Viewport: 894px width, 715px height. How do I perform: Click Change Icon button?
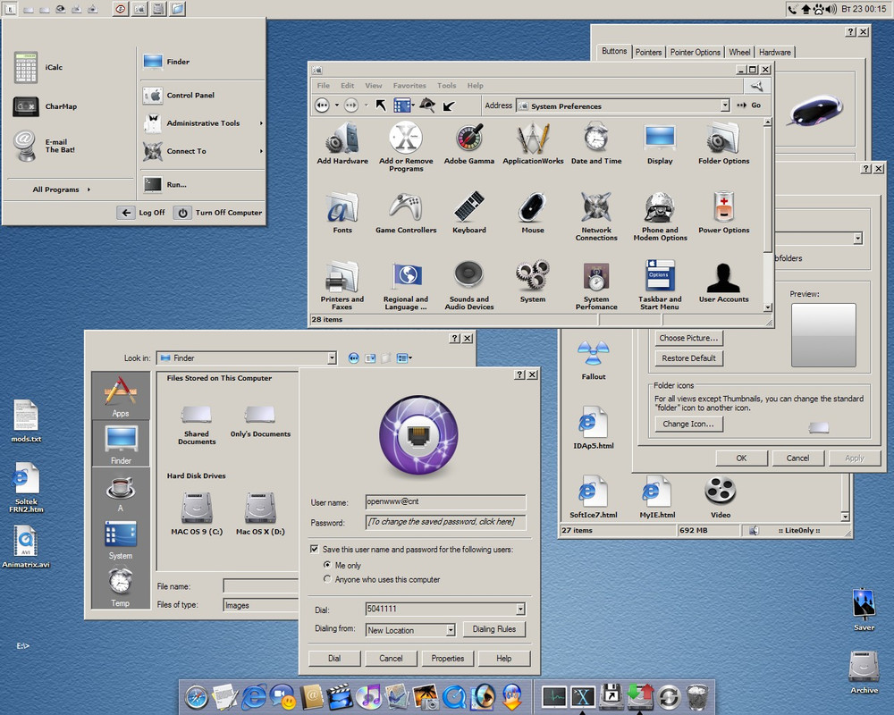click(688, 424)
